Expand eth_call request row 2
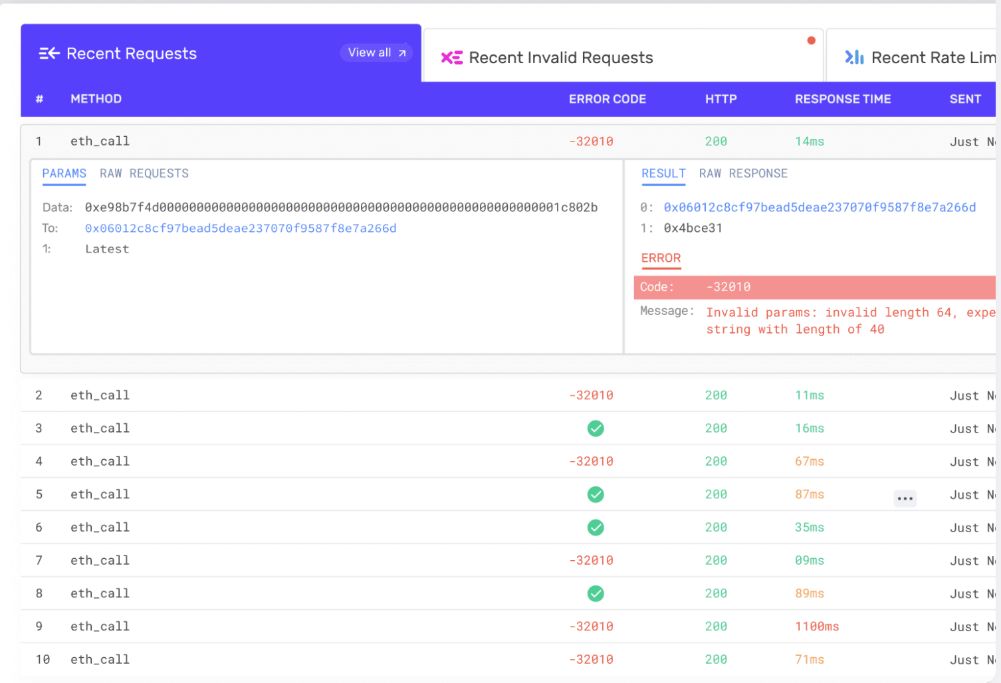The width and height of the screenshot is (1001, 683). pyautogui.click(x=508, y=395)
